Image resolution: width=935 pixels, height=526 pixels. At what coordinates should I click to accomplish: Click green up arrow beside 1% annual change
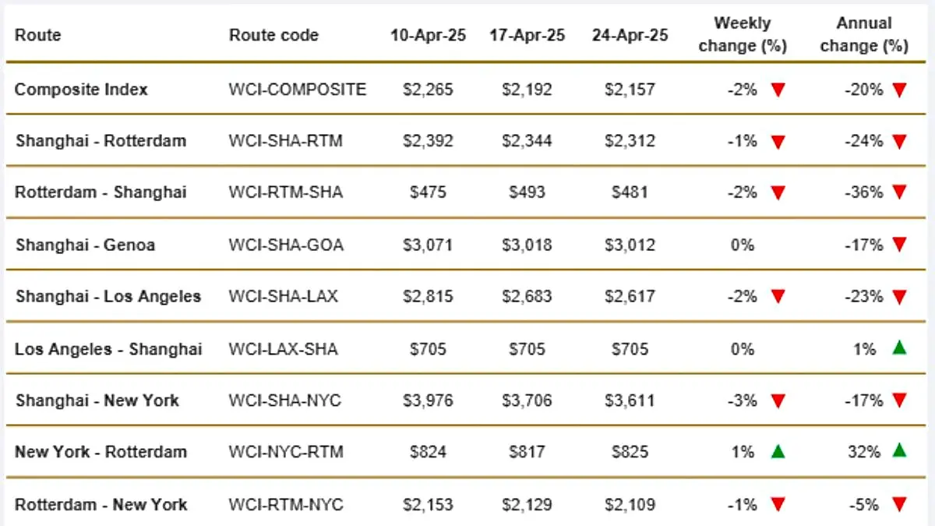click(900, 348)
